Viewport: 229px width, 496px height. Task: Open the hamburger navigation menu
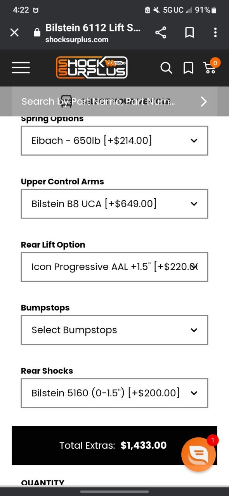tap(21, 68)
